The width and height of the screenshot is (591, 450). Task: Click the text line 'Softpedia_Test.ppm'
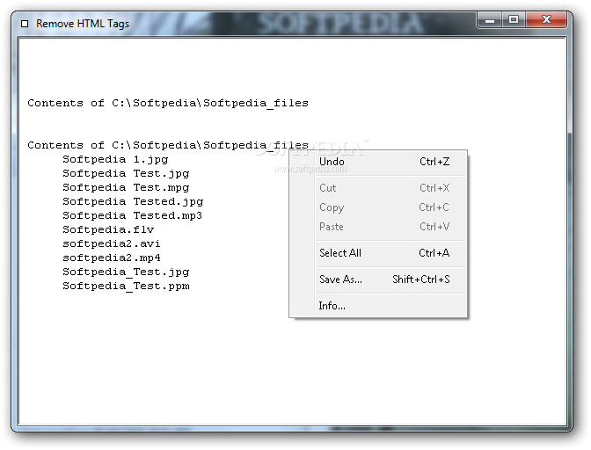126,287
